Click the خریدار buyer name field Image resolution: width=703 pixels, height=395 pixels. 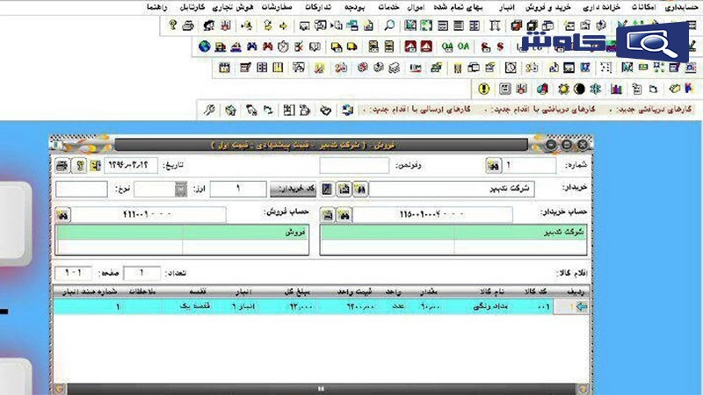point(452,189)
